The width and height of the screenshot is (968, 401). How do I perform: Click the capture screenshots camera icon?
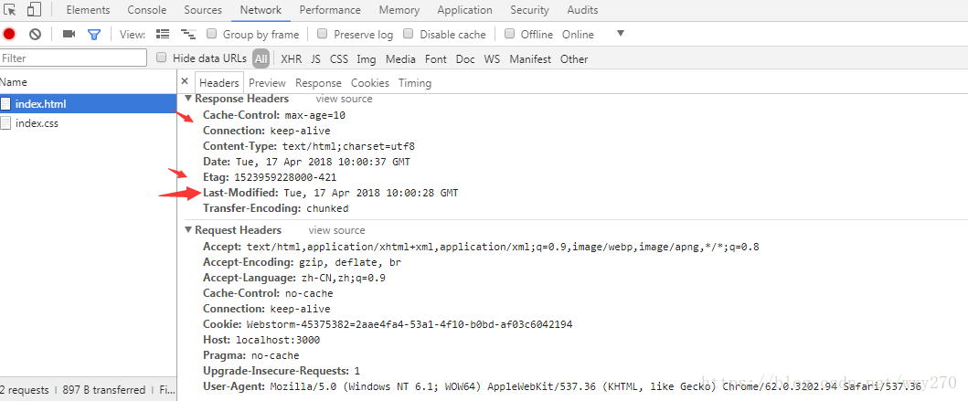pos(69,35)
